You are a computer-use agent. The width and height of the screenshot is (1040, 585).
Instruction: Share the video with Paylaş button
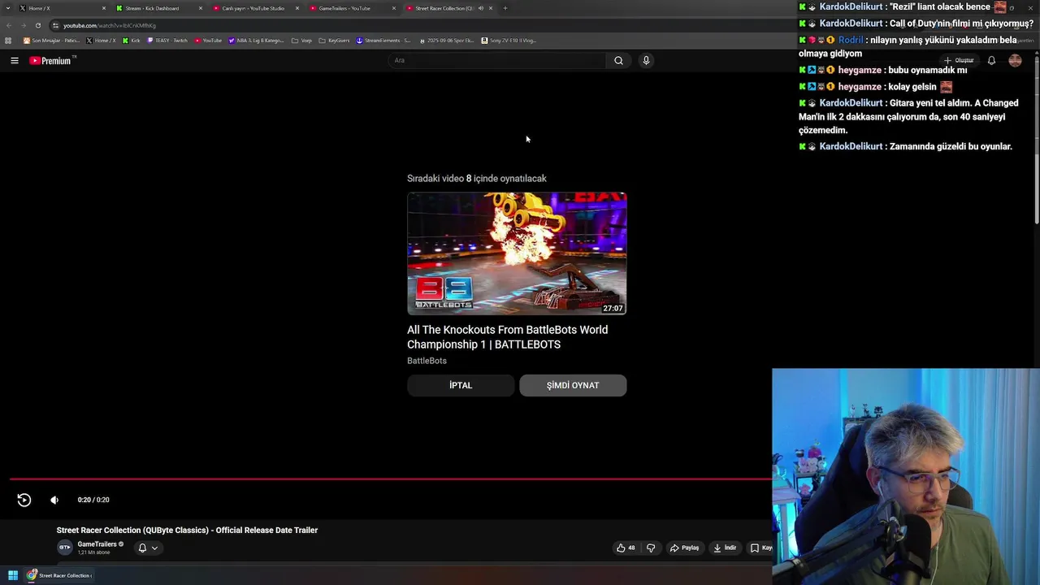[684, 548]
